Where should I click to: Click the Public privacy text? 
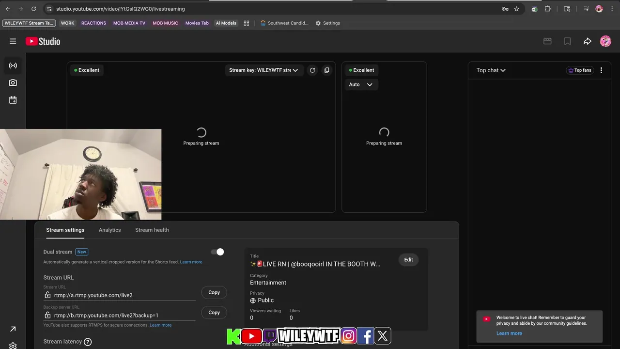pos(266,301)
